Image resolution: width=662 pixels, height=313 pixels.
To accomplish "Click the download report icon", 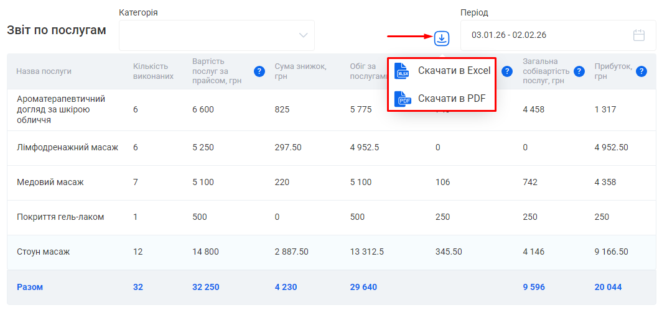I will (441, 38).
